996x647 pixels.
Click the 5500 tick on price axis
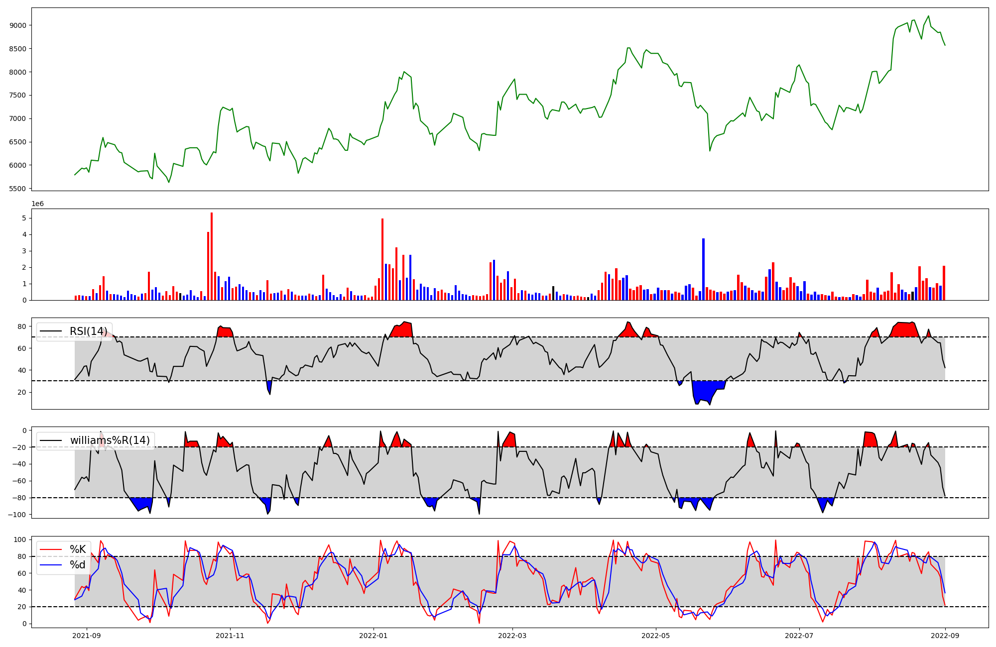(18, 189)
